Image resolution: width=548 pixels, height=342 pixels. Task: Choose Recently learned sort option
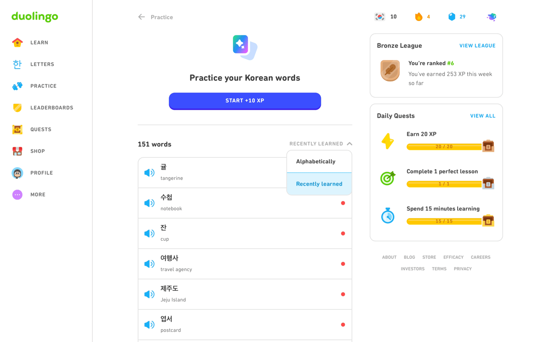pos(319,184)
